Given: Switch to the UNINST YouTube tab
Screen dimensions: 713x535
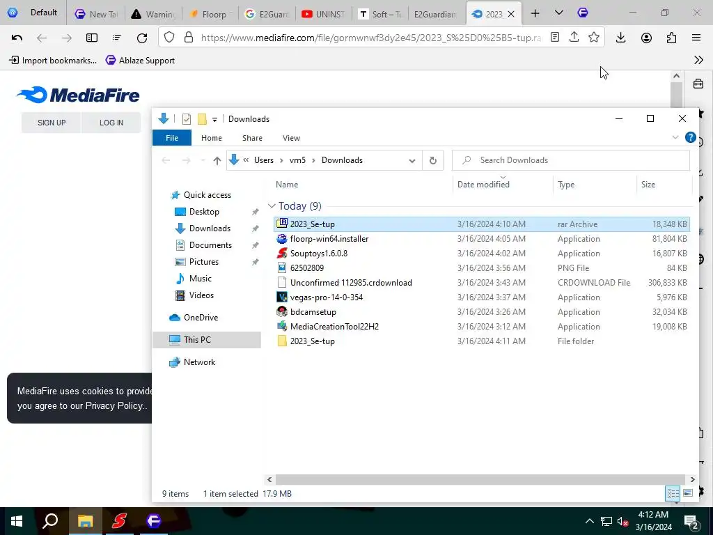Looking at the screenshot, I should pyautogui.click(x=324, y=14).
